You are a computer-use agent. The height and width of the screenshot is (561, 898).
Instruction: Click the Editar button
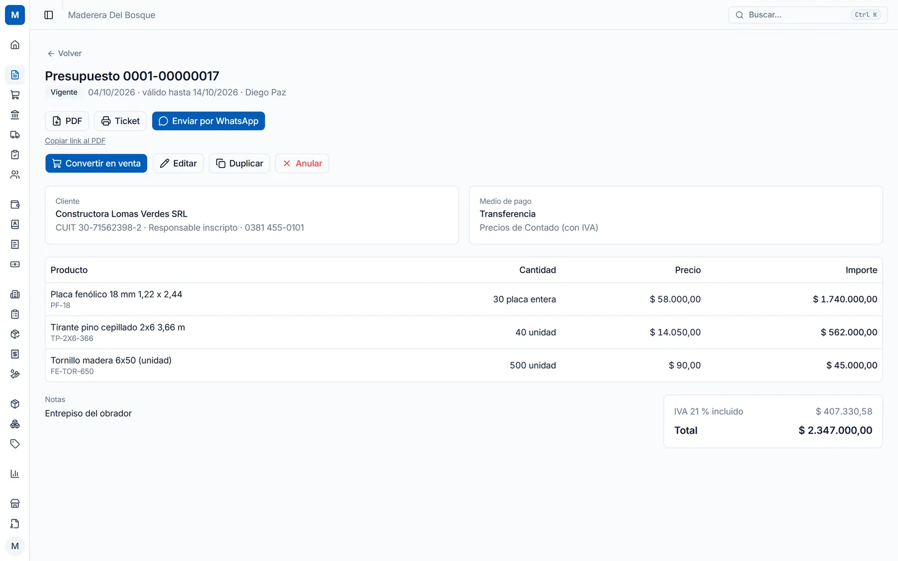(x=178, y=163)
